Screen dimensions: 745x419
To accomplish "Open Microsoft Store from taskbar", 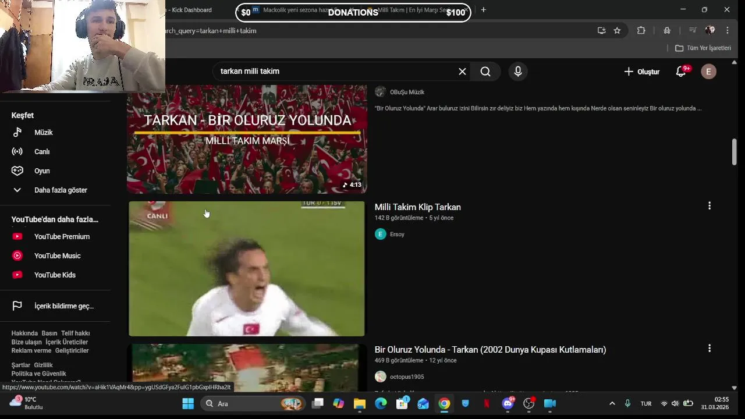I will pos(402,404).
